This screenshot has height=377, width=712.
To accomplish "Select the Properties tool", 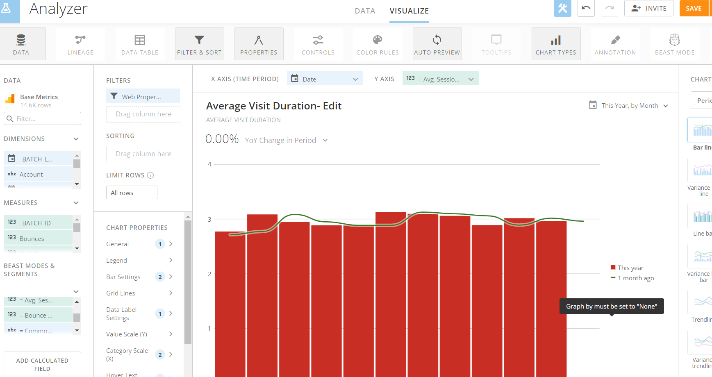I will (x=259, y=43).
